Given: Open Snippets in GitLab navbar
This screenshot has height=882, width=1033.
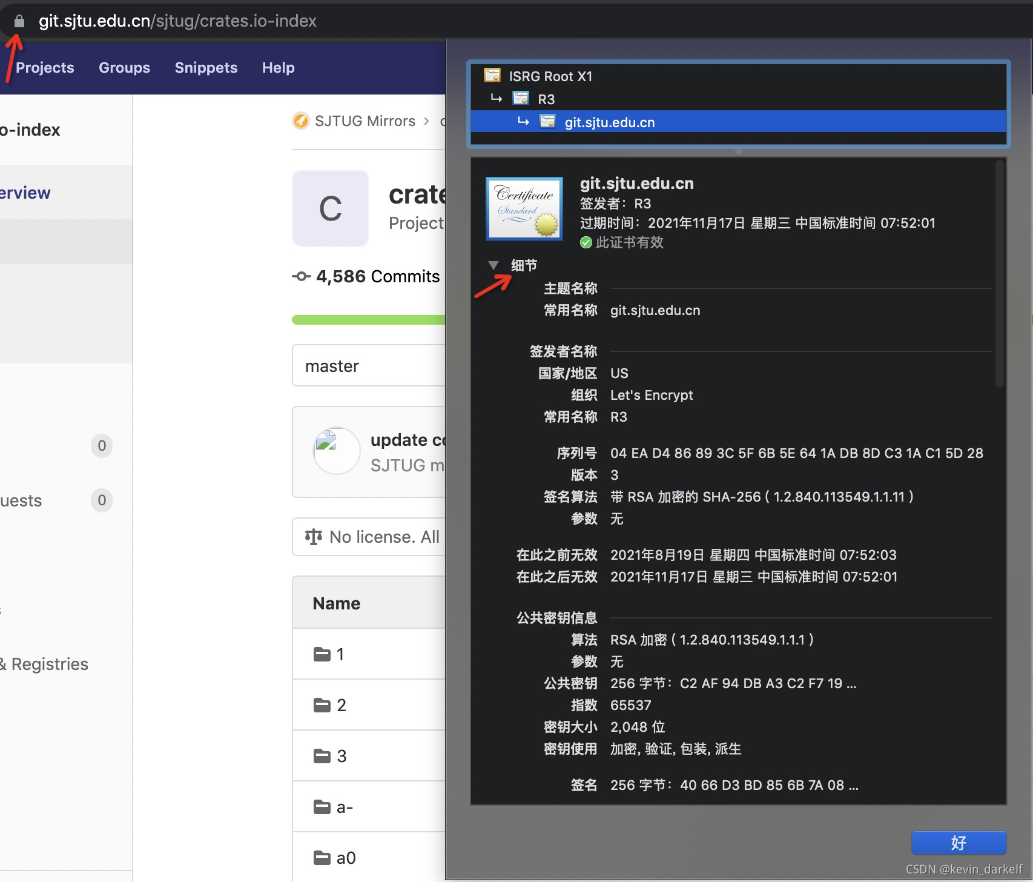Looking at the screenshot, I should 206,67.
